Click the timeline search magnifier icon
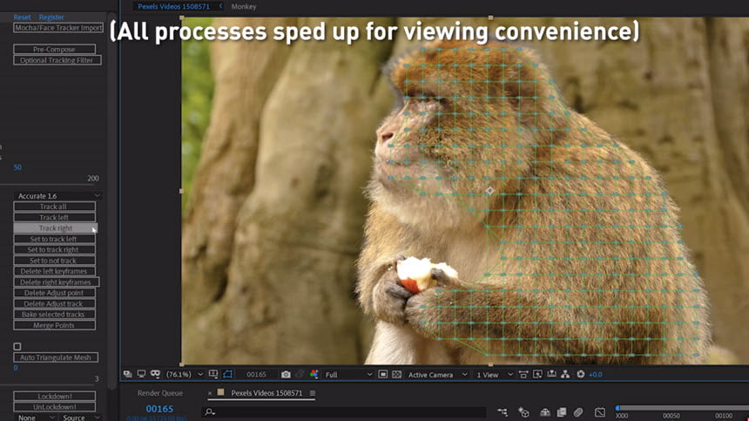Image resolution: width=749 pixels, height=421 pixels. pos(209,412)
